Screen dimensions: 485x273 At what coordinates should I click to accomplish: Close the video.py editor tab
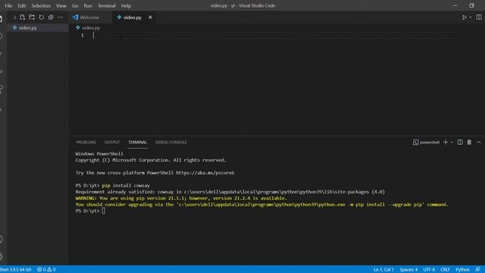tap(150, 17)
